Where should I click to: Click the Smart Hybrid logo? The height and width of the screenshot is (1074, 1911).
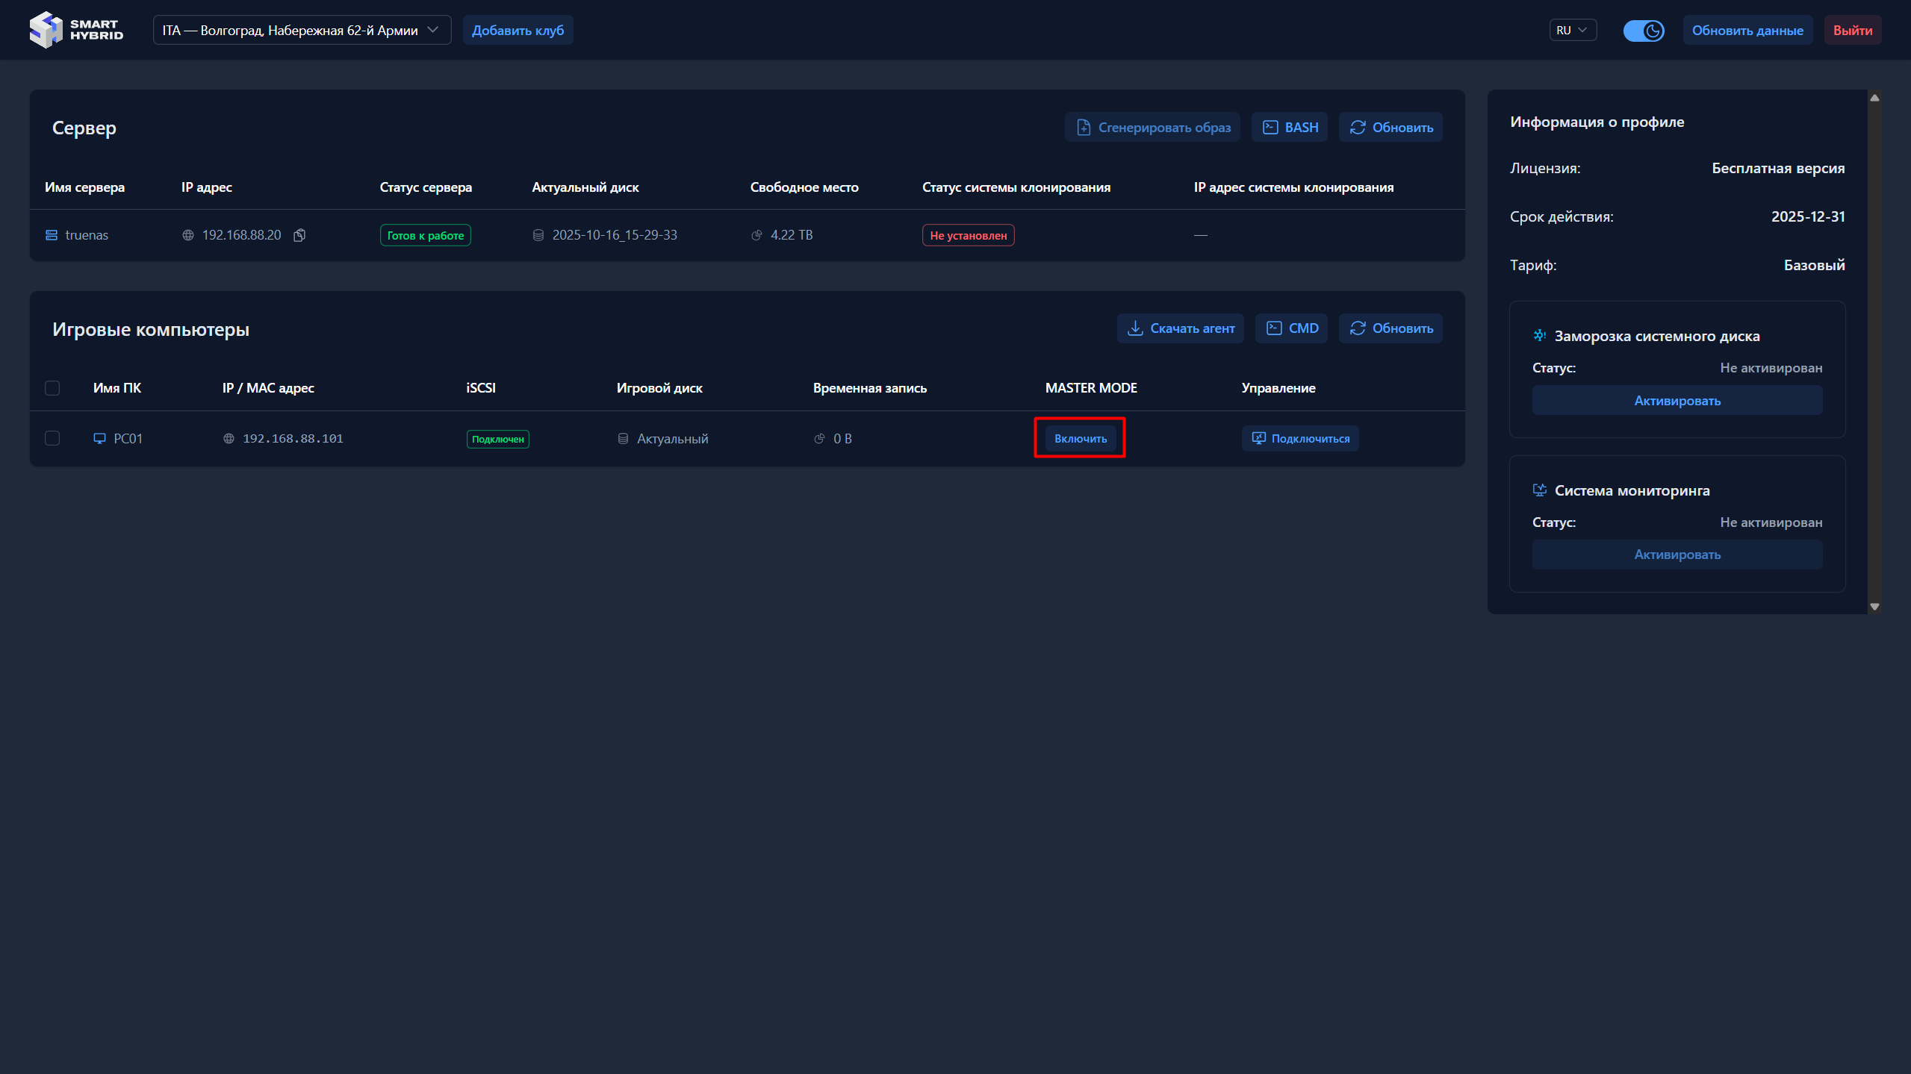[76, 30]
